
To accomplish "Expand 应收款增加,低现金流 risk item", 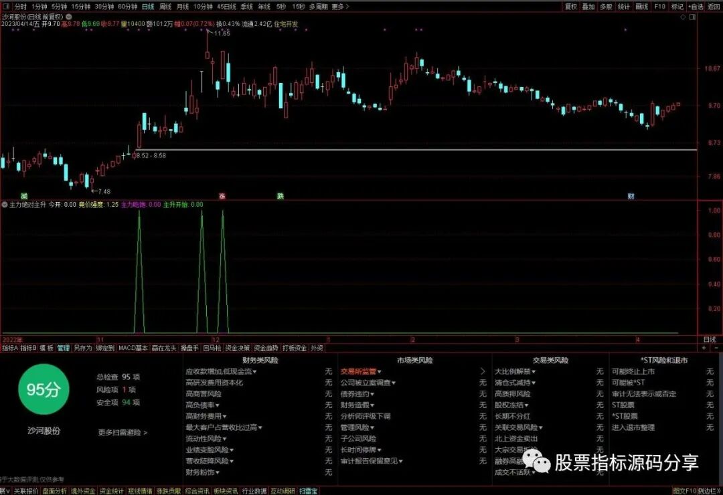I will pyautogui.click(x=221, y=371).
